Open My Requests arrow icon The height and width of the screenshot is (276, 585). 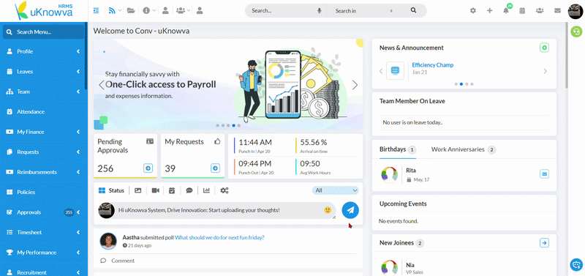coord(215,168)
